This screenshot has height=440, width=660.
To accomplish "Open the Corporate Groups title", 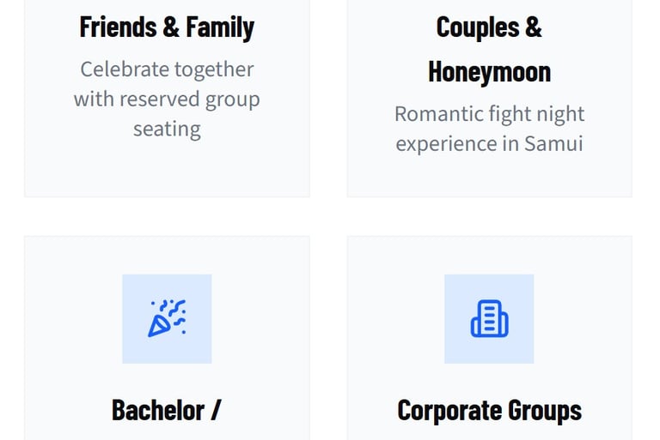I will (489, 410).
